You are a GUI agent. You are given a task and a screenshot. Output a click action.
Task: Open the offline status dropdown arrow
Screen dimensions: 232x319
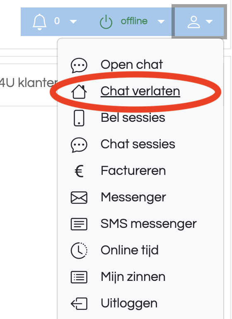161,22
